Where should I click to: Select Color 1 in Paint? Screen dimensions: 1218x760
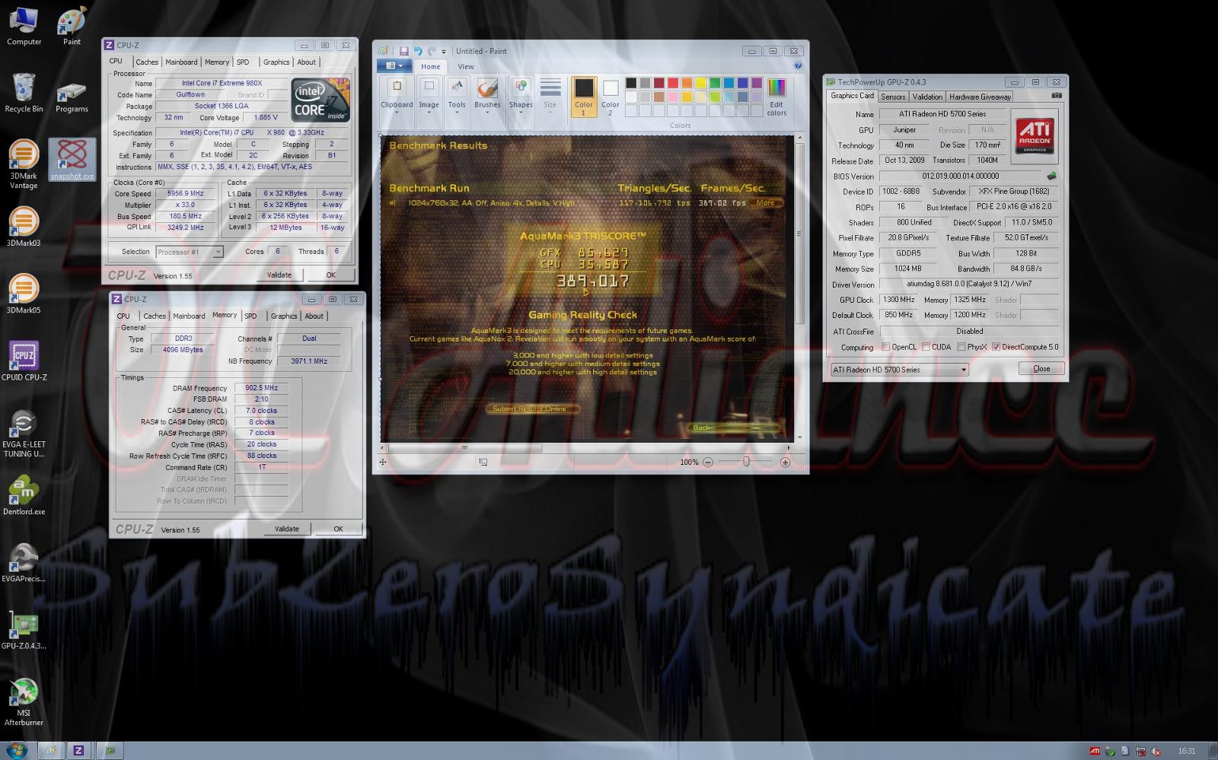coord(584,96)
